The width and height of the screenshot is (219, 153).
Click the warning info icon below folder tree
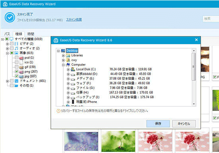(58, 111)
